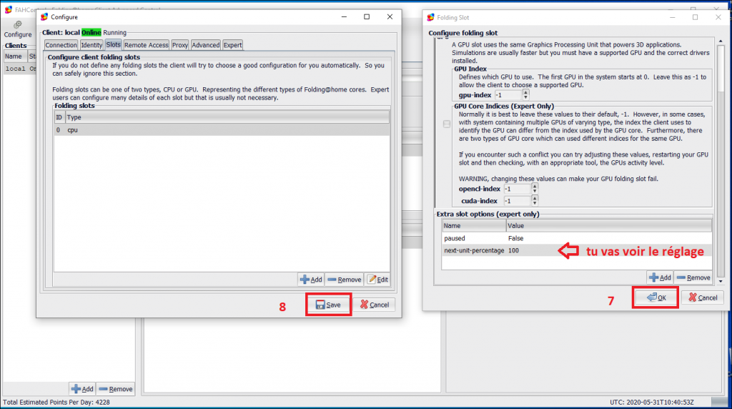Click the Configure toolbar icon

click(17, 29)
